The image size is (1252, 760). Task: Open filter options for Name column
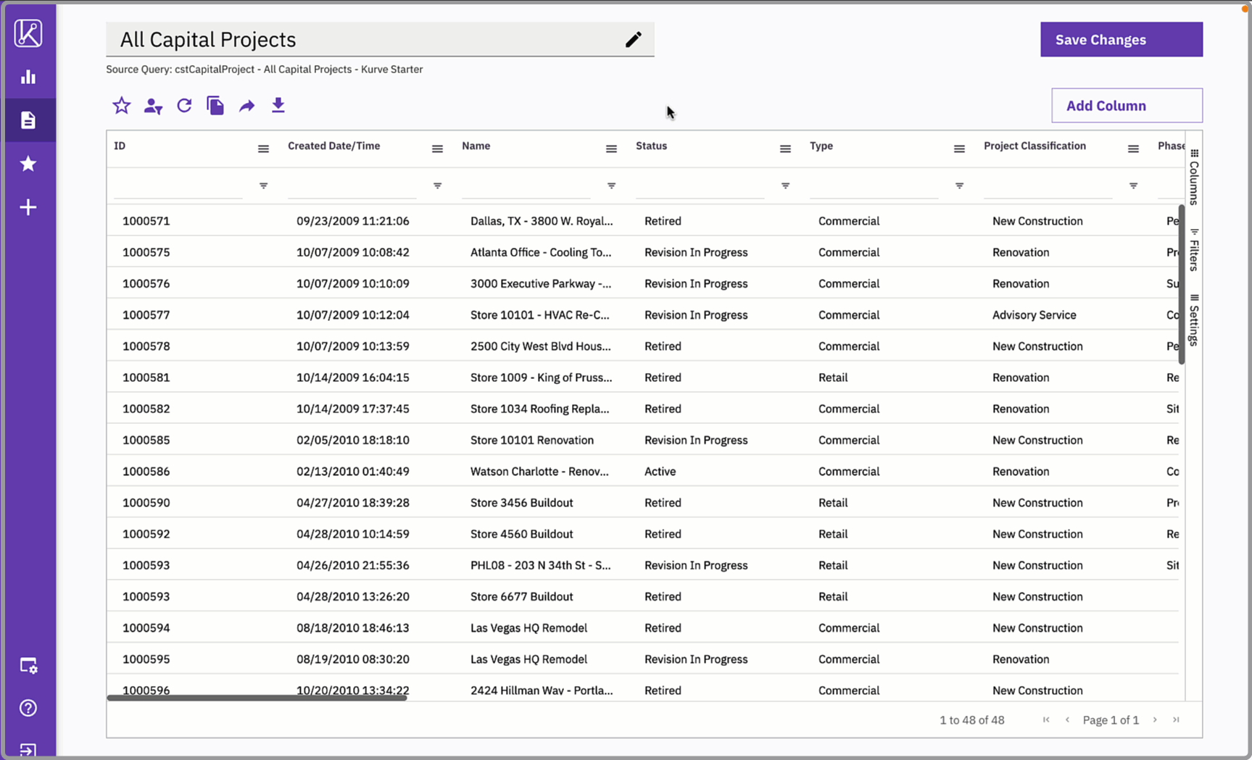tap(611, 186)
